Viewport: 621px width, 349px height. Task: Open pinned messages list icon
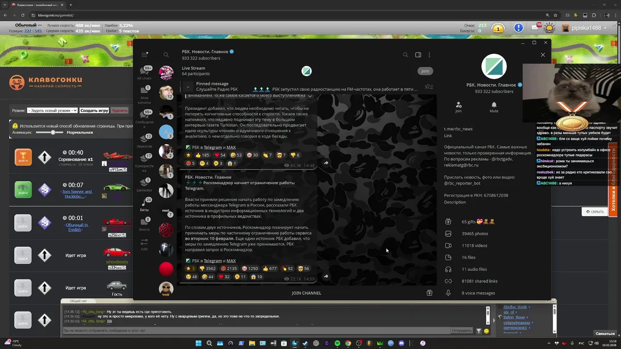[x=429, y=86]
